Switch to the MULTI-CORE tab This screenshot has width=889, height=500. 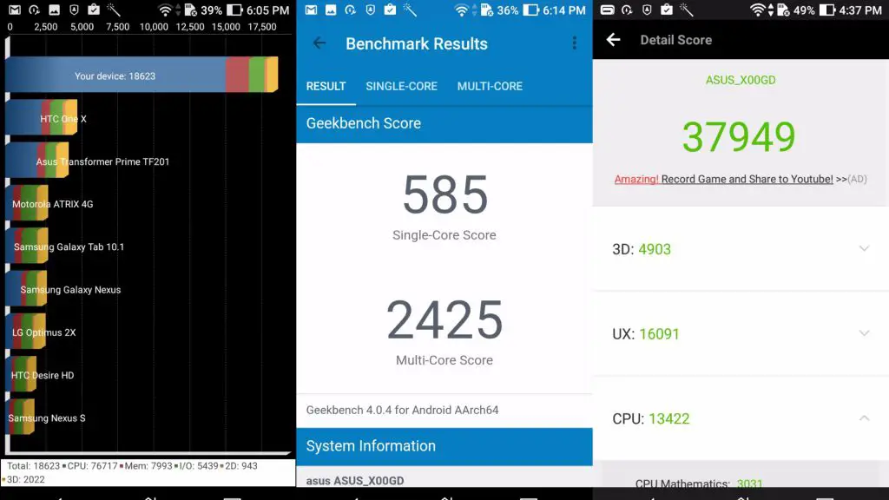(x=490, y=86)
